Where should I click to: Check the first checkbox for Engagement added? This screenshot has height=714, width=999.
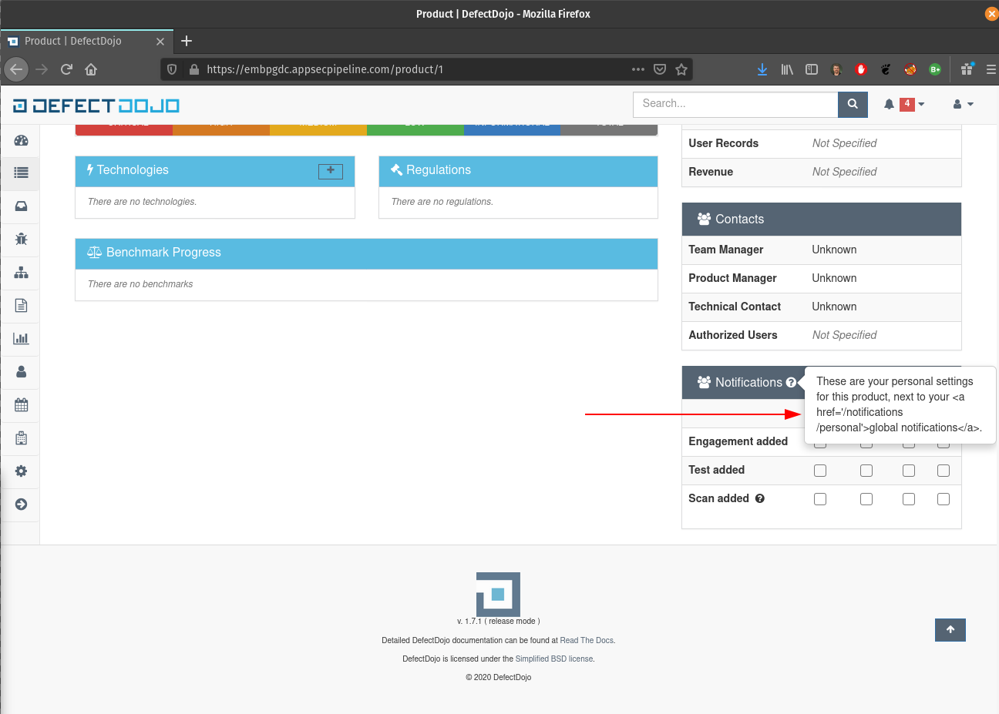pyautogui.click(x=819, y=441)
